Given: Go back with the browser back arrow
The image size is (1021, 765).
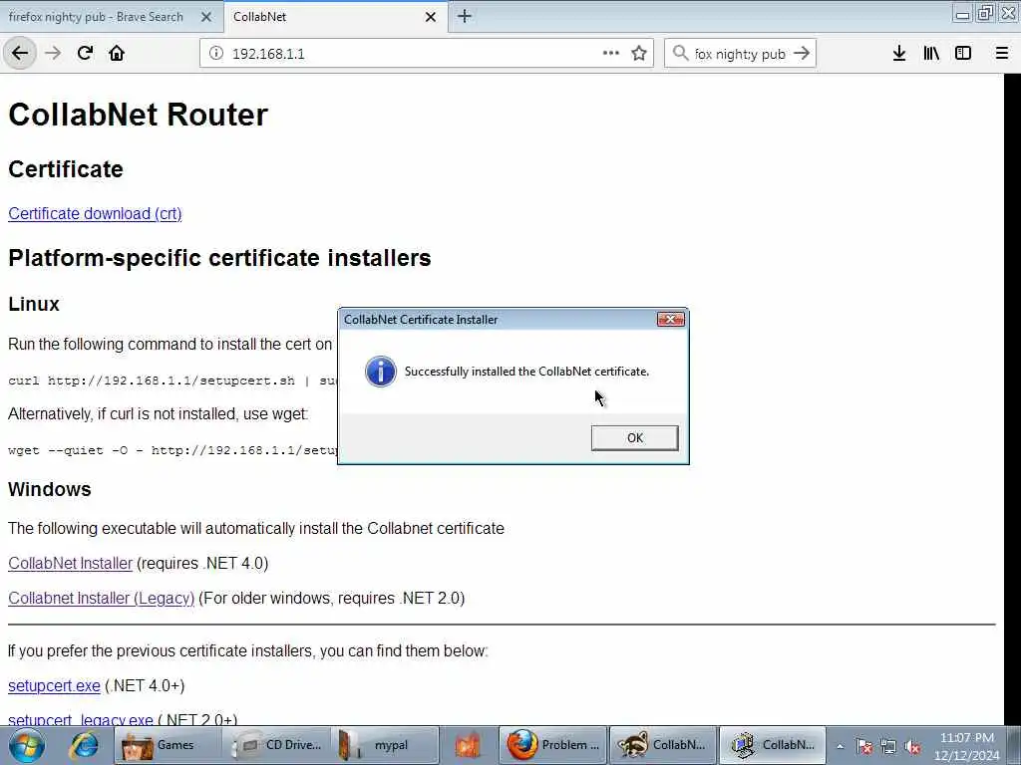Looking at the screenshot, I should pos(20,54).
